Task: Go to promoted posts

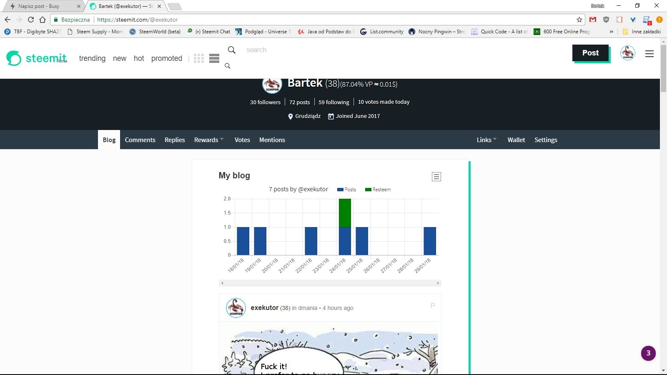Action: [x=167, y=58]
